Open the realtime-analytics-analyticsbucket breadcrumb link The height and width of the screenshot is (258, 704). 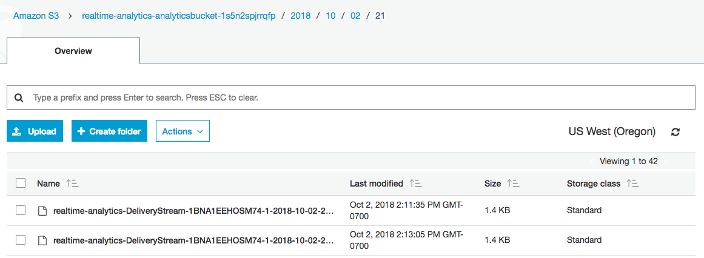click(x=179, y=16)
